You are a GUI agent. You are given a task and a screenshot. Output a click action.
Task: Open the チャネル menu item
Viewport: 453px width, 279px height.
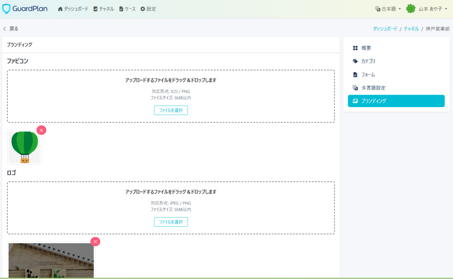click(104, 9)
